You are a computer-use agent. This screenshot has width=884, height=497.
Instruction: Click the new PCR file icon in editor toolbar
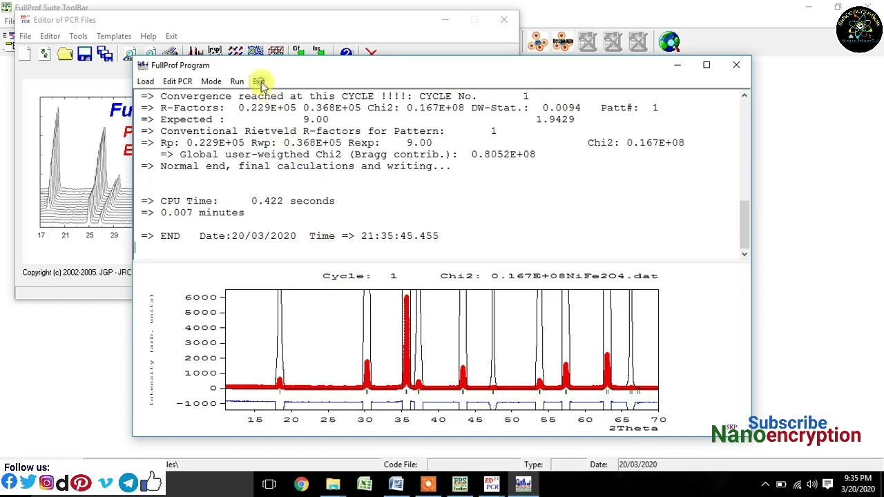click(x=25, y=53)
